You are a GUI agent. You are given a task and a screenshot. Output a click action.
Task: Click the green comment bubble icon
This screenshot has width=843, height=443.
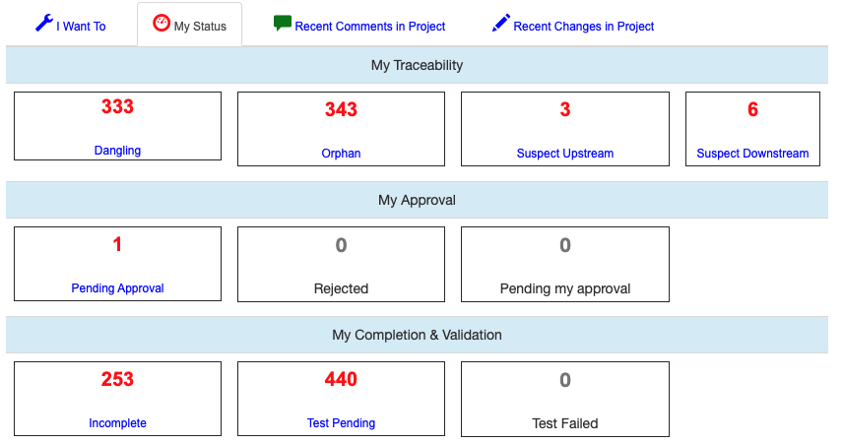point(283,24)
